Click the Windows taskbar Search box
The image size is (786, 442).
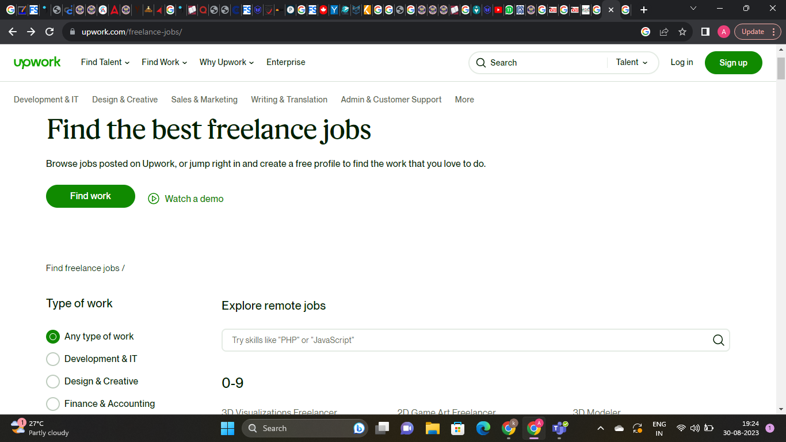pos(304,428)
